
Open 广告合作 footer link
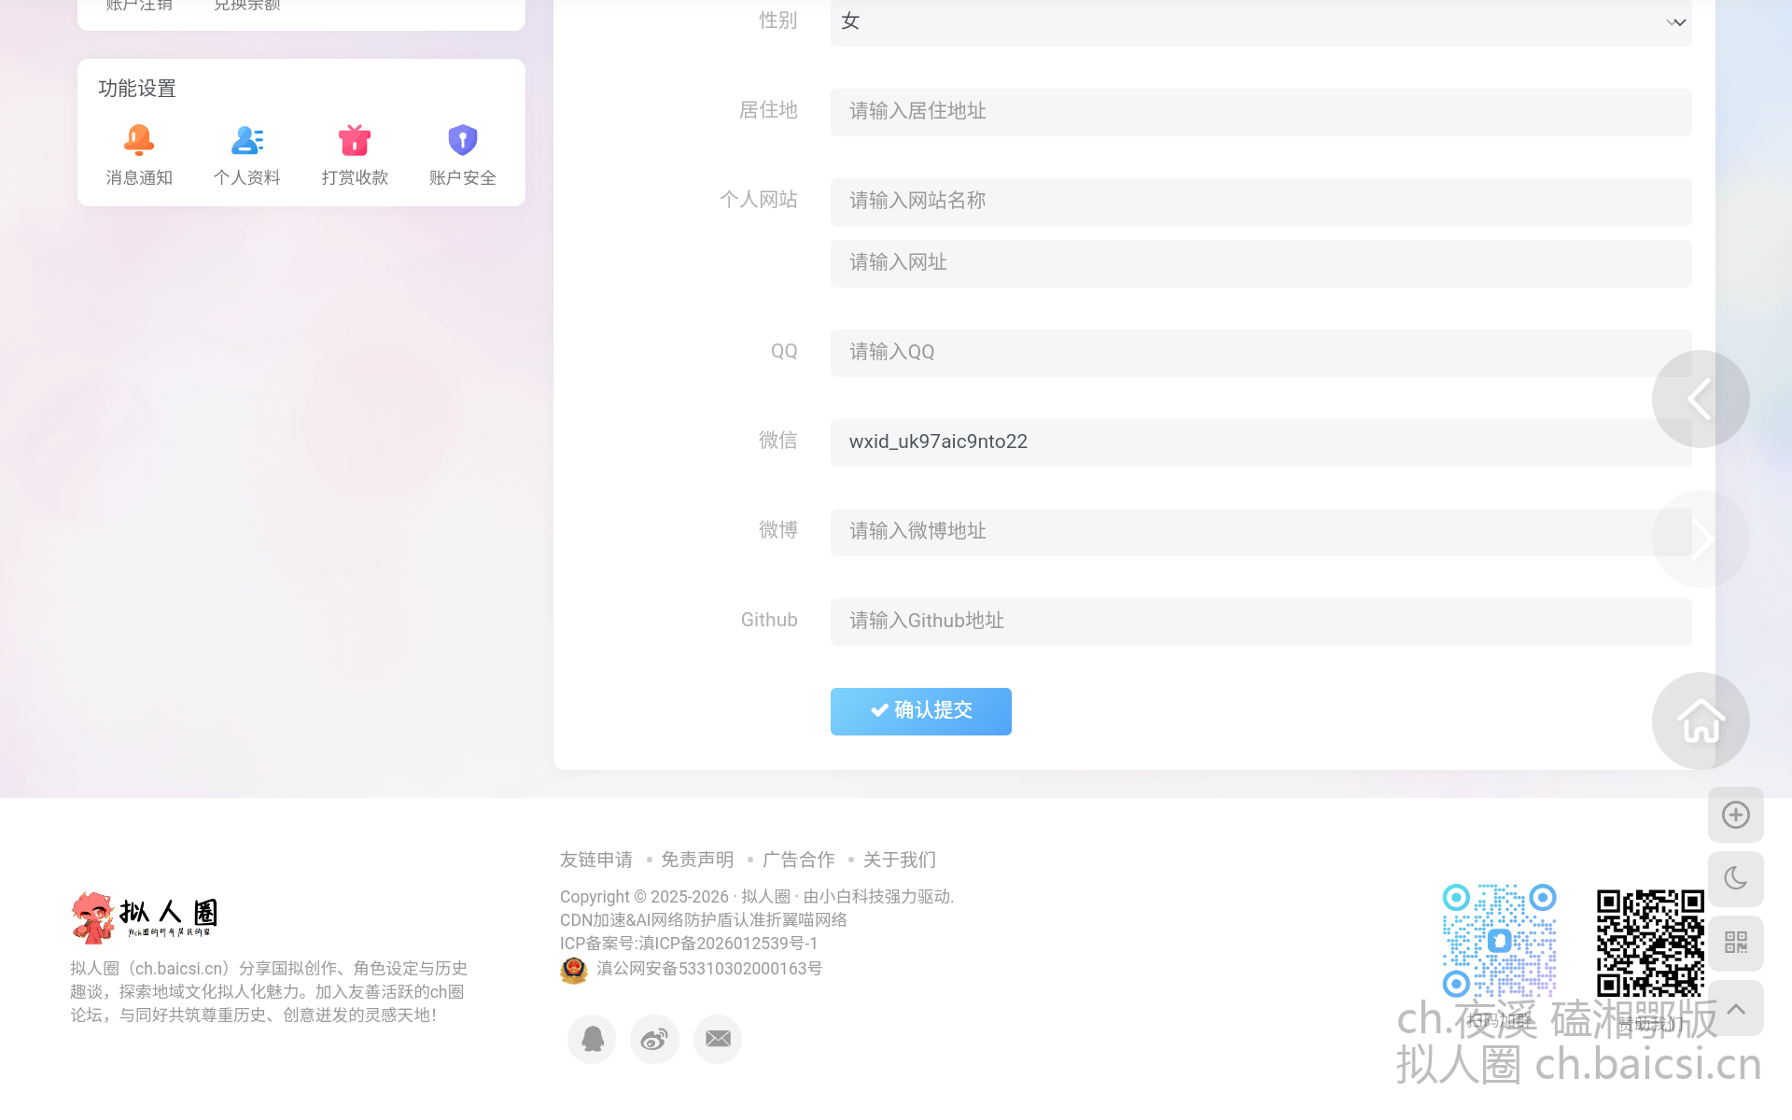click(799, 860)
